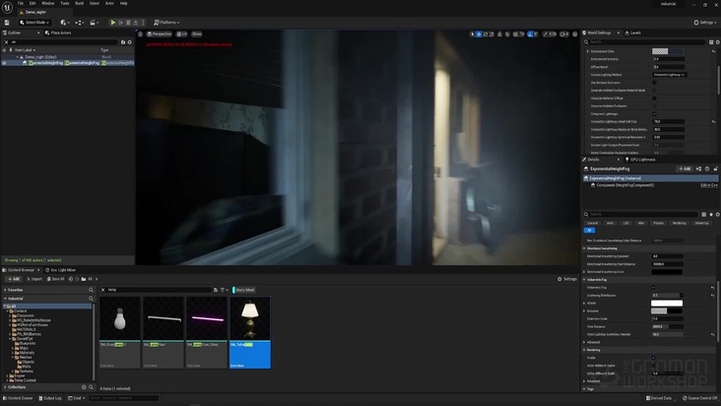The image size is (721, 406).
Task: Open the Perspective viewport dropdown
Action: (160, 34)
